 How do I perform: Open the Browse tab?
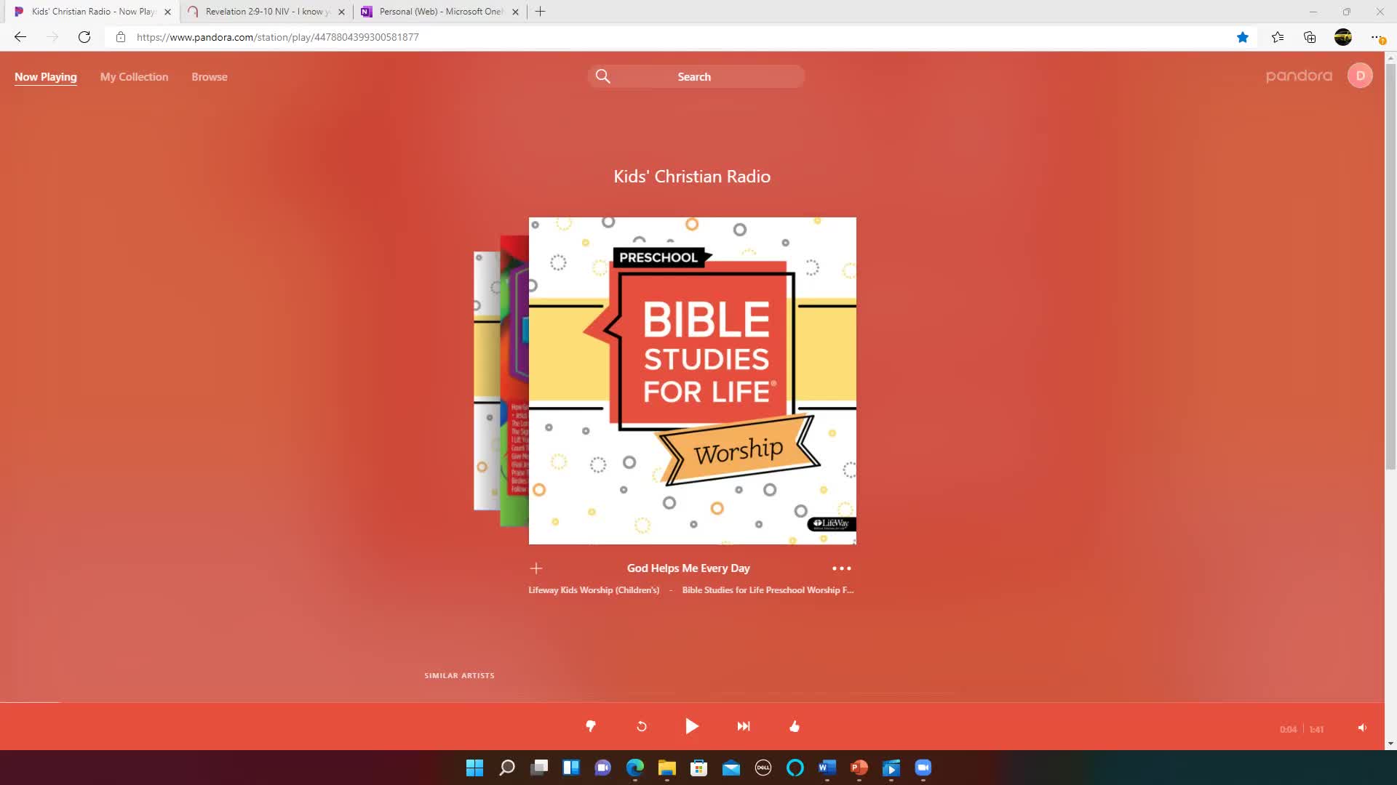tap(210, 77)
